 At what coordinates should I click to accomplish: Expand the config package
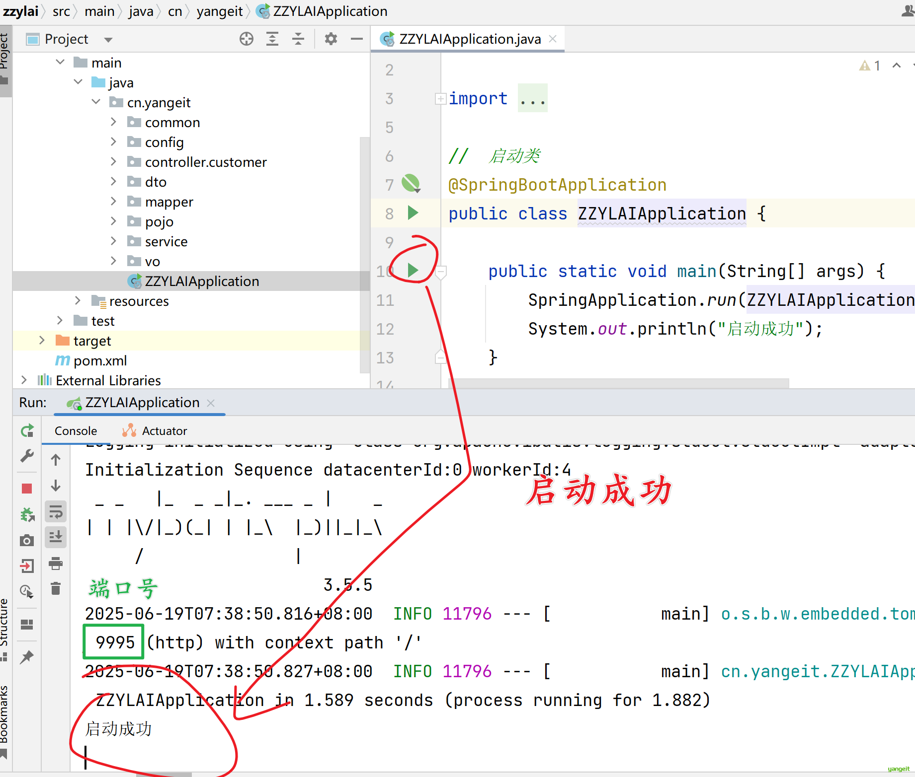coord(113,141)
